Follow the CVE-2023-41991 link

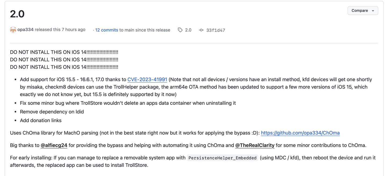[x=147, y=80]
